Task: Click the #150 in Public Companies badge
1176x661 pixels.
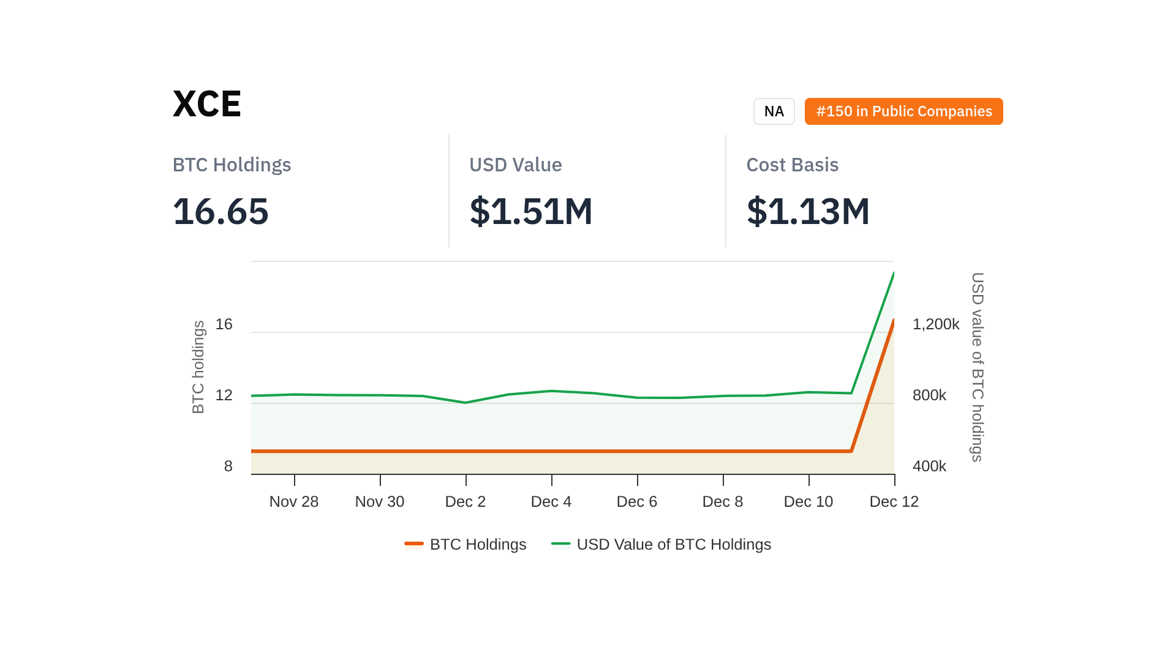Action: coord(903,111)
